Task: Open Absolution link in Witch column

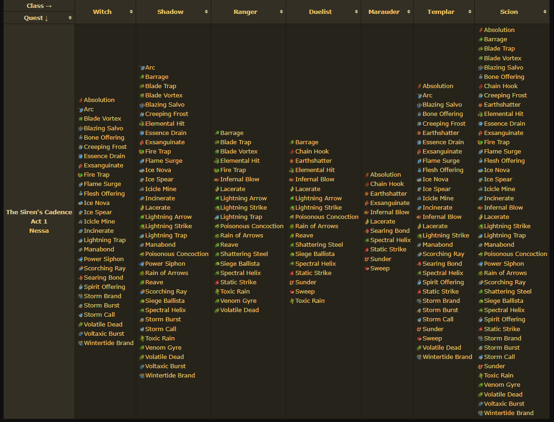Action: (99, 100)
